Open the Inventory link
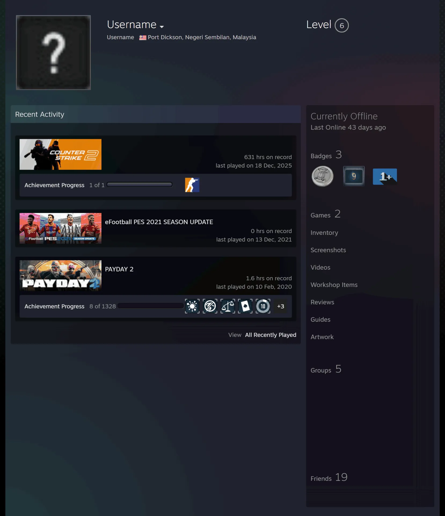Screen dimensions: 445x516 click(x=324, y=233)
